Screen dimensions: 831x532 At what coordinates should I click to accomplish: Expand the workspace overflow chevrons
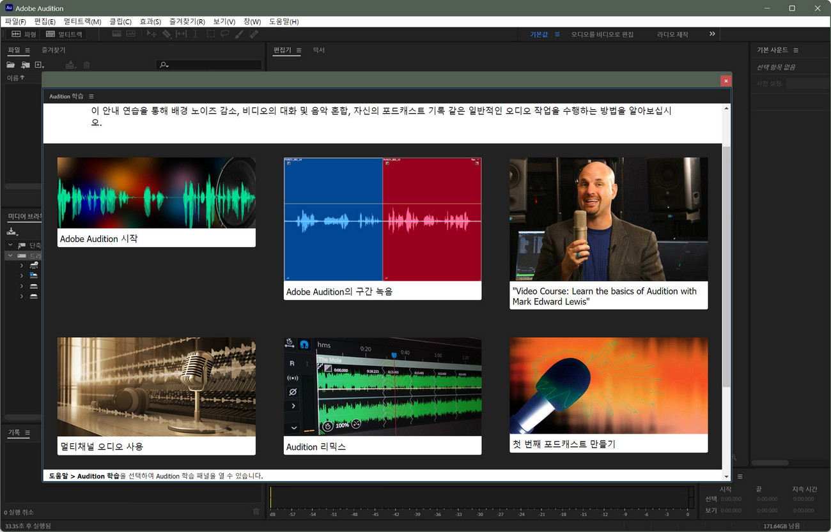point(712,34)
